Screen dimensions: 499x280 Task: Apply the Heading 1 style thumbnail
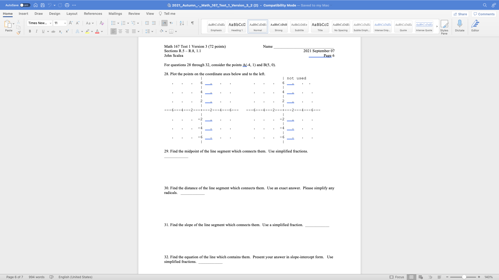point(237,26)
